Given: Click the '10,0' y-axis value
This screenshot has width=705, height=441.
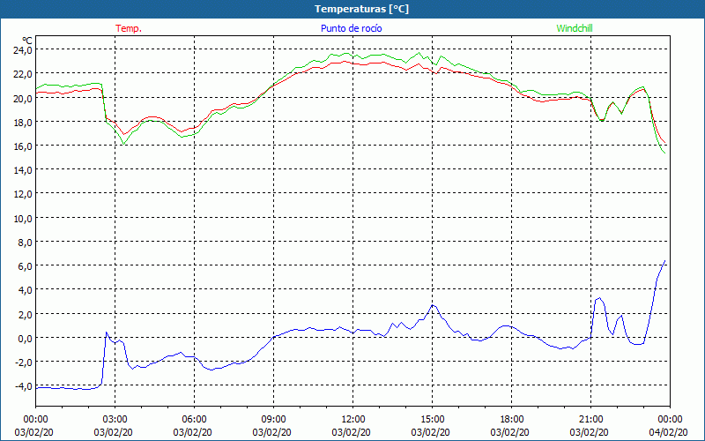Looking at the screenshot, I should click(x=23, y=218).
